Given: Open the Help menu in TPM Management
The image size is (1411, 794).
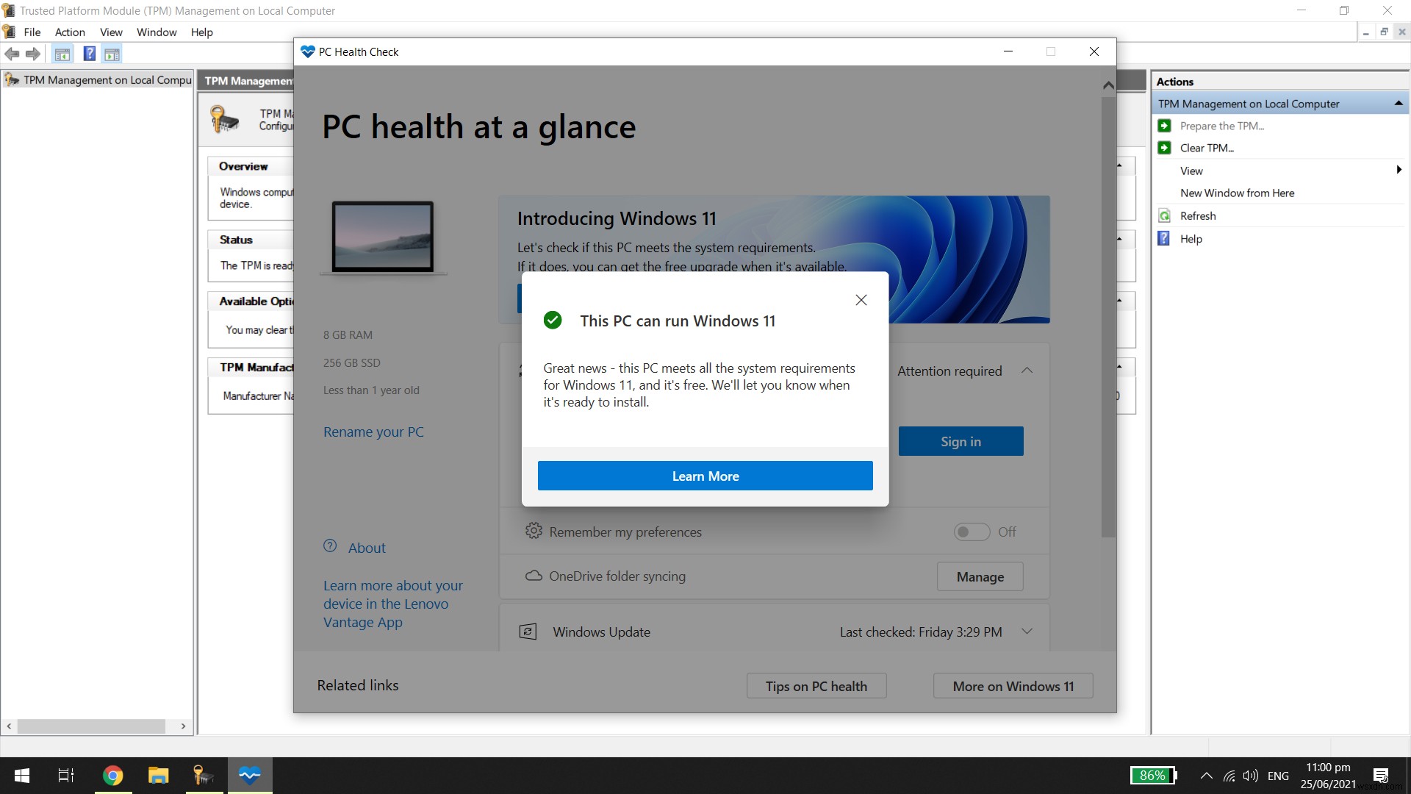Looking at the screenshot, I should (201, 32).
